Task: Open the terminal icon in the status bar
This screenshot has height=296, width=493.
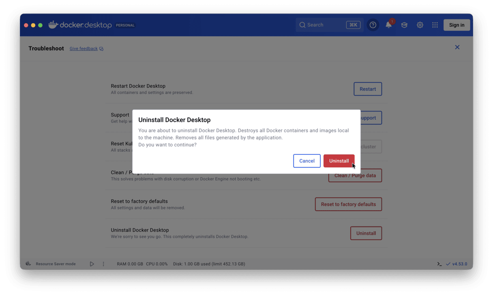Action: click(439, 264)
